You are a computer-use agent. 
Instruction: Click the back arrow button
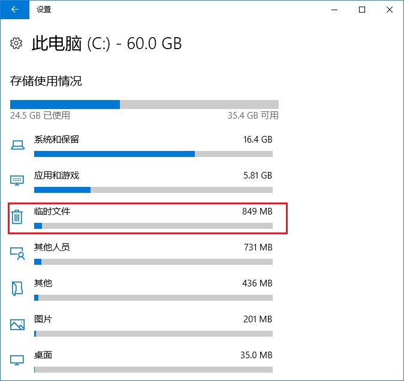(x=14, y=10)
